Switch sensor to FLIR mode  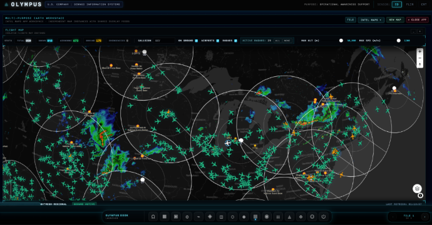pyautogui.click(x=409, y=4)
